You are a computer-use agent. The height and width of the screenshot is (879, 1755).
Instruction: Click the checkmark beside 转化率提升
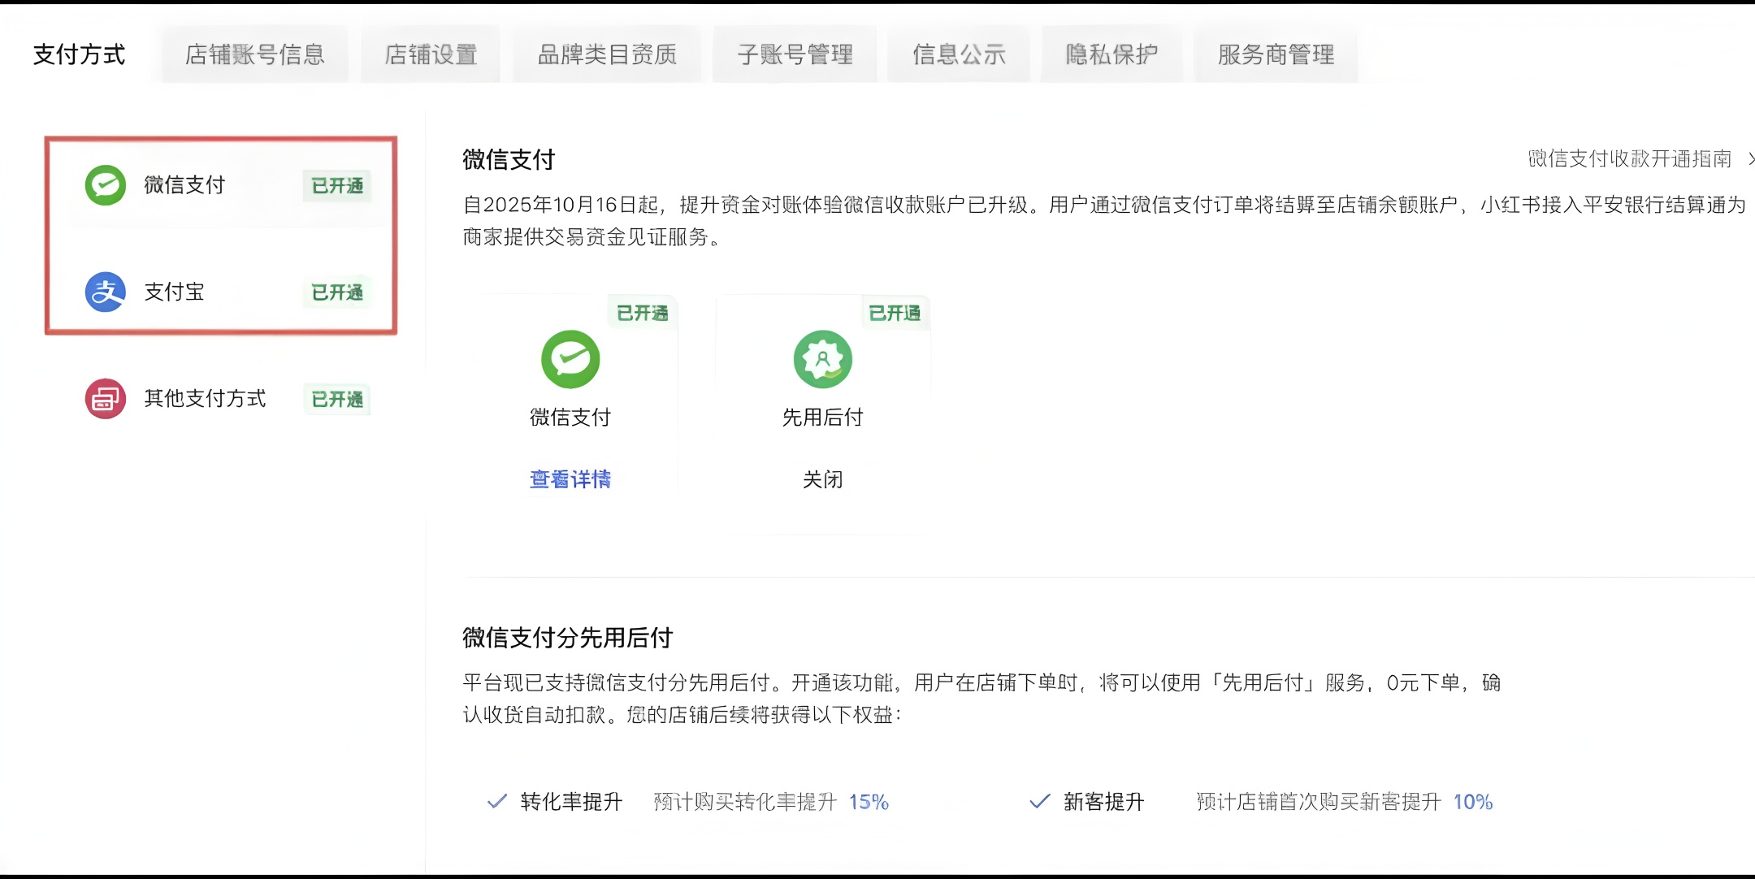click(496, 802)
